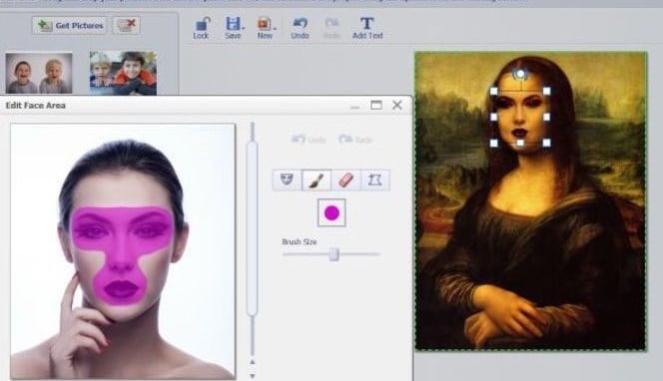663x381 pixels.
Task: Undo last action in main toolbar
Action: pyautogui.click(x=300, y=28)
